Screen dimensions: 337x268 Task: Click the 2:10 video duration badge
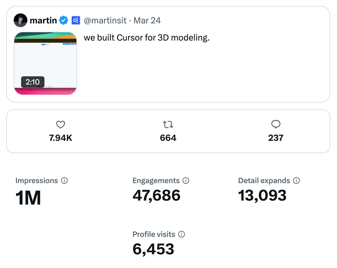(x=33, y=82)
